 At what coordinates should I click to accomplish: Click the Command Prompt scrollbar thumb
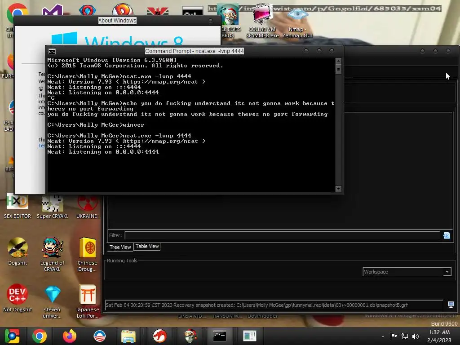point(338,69)
